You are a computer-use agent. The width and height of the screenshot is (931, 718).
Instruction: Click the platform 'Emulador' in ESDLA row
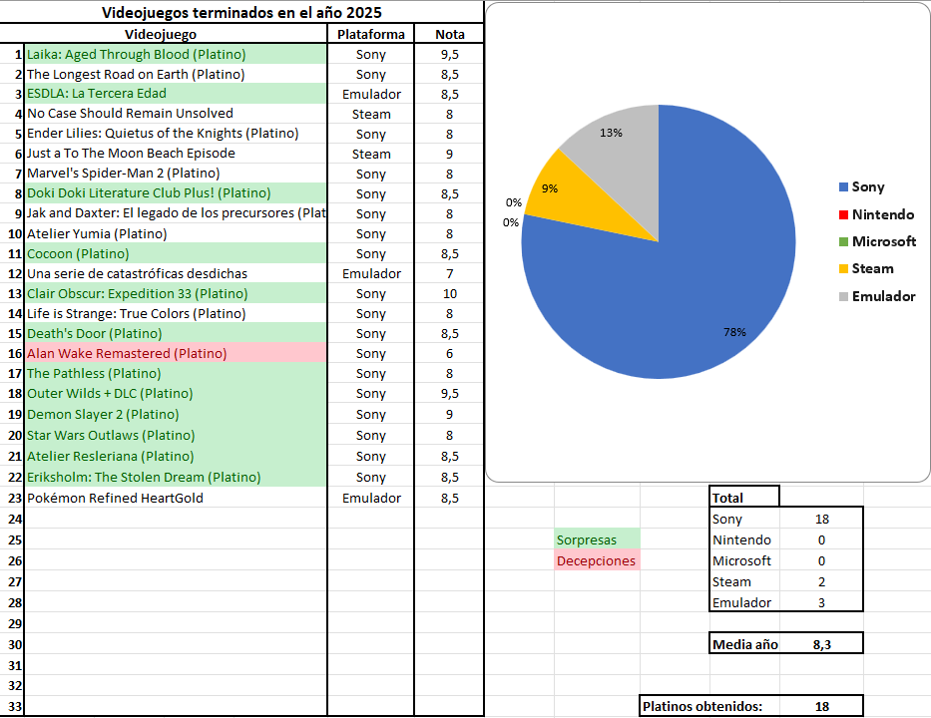click(x=371, y=94)
